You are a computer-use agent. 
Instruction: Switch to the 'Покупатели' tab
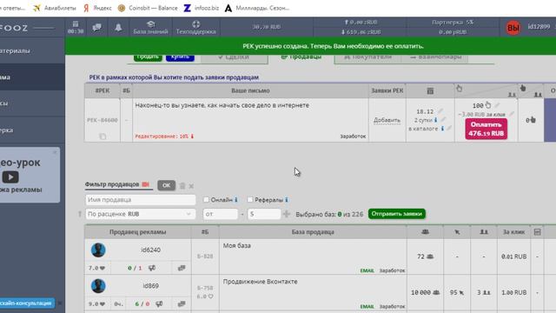[x=367, y=58]
